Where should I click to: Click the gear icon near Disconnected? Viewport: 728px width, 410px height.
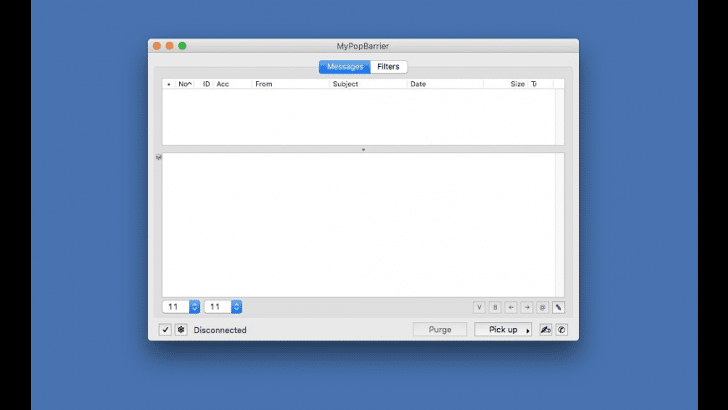tap(181, 330)
